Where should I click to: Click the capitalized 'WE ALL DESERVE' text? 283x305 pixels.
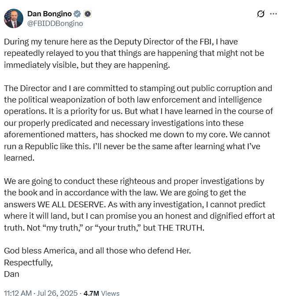pos(71,205)
